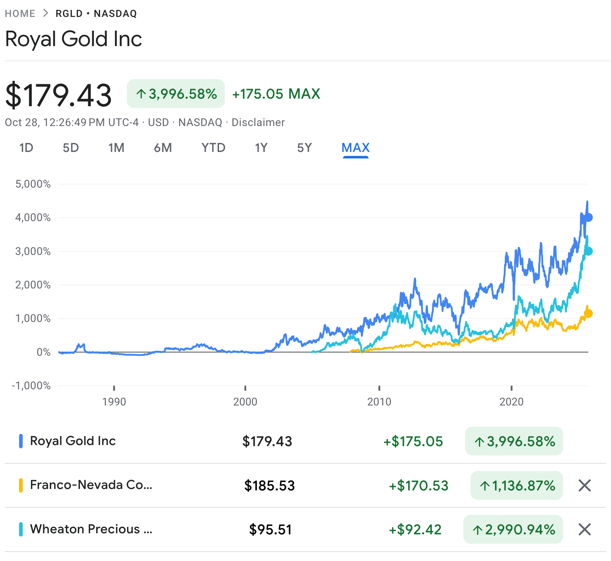Viewport: 611px width, 561px height.
Task: Click the teal Wheaton legend color bar
Action: pos(21,529)
